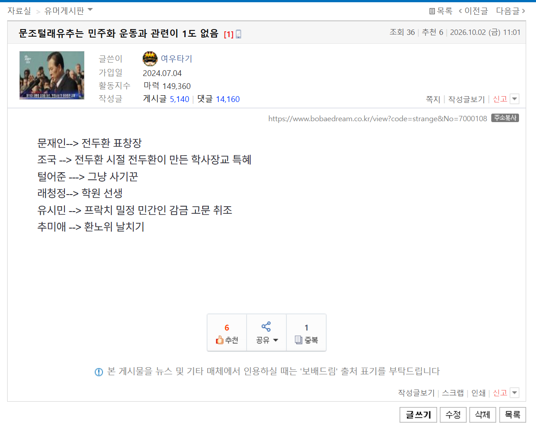Image resolution: width=536 pixels, height=424 pixels.
Task: Click the bottom red 신고 link
Action: tap(500, 393)
